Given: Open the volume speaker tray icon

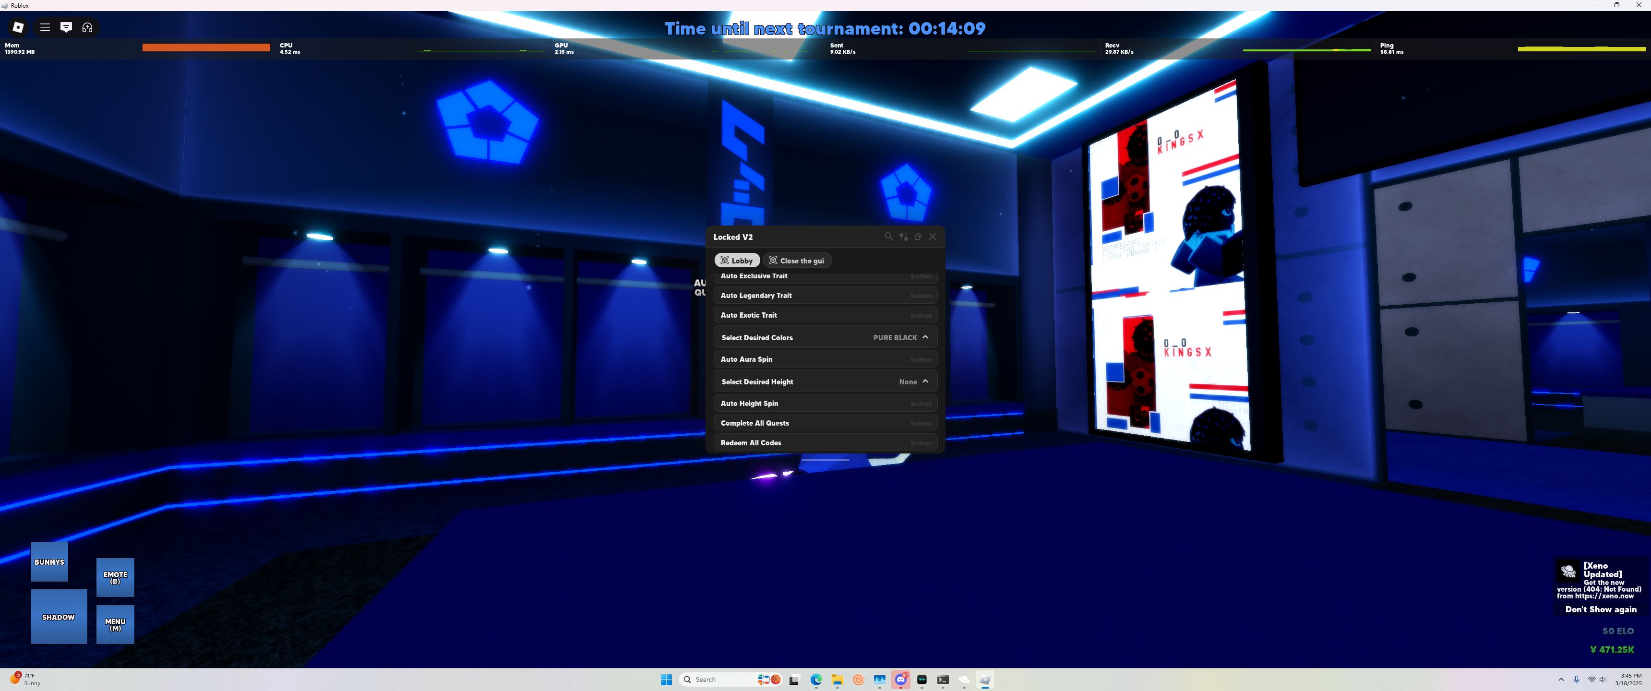Looking at the screenshot, I should tap(1603, 679).
